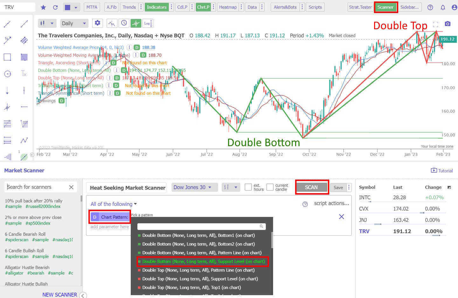
Task: Select the Trend Line drawing tool
Action: pyautogui.click(x=24, y=23)
